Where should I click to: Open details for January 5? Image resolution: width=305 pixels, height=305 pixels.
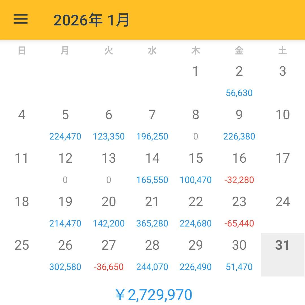[x=65, y=124]
